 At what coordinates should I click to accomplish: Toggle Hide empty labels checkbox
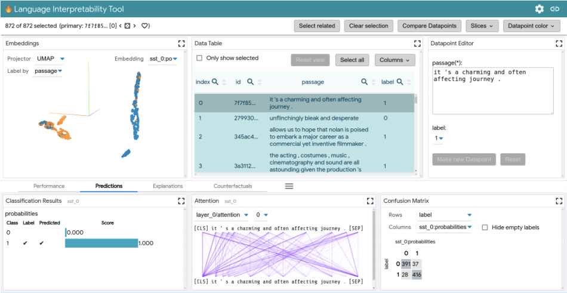pos(485,227)
